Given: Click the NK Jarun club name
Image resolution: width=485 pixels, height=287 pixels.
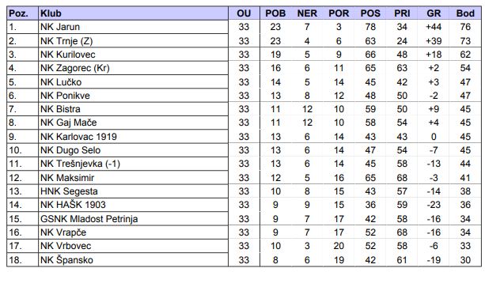Looking at the screenshot, I should pos(60,27).
